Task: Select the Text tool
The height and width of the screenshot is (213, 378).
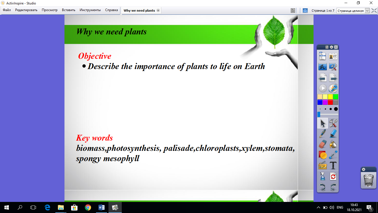Action: coord(333,166)
